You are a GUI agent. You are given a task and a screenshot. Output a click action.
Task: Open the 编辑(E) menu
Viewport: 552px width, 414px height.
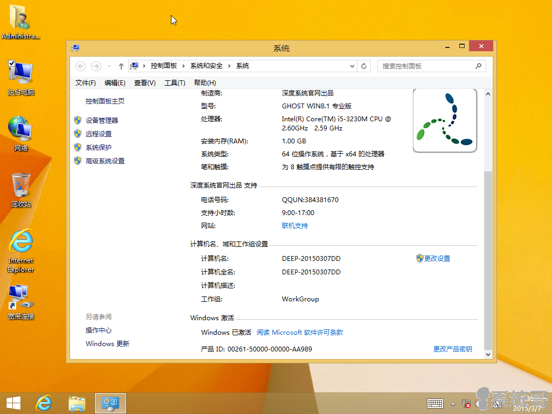(115, 82)
